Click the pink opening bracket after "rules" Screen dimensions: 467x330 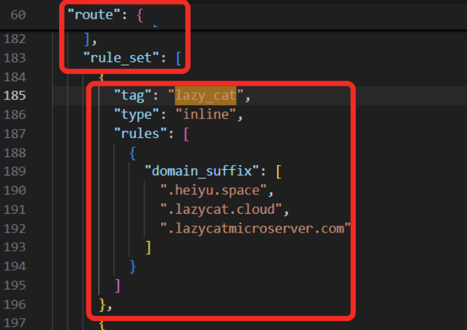187,134
